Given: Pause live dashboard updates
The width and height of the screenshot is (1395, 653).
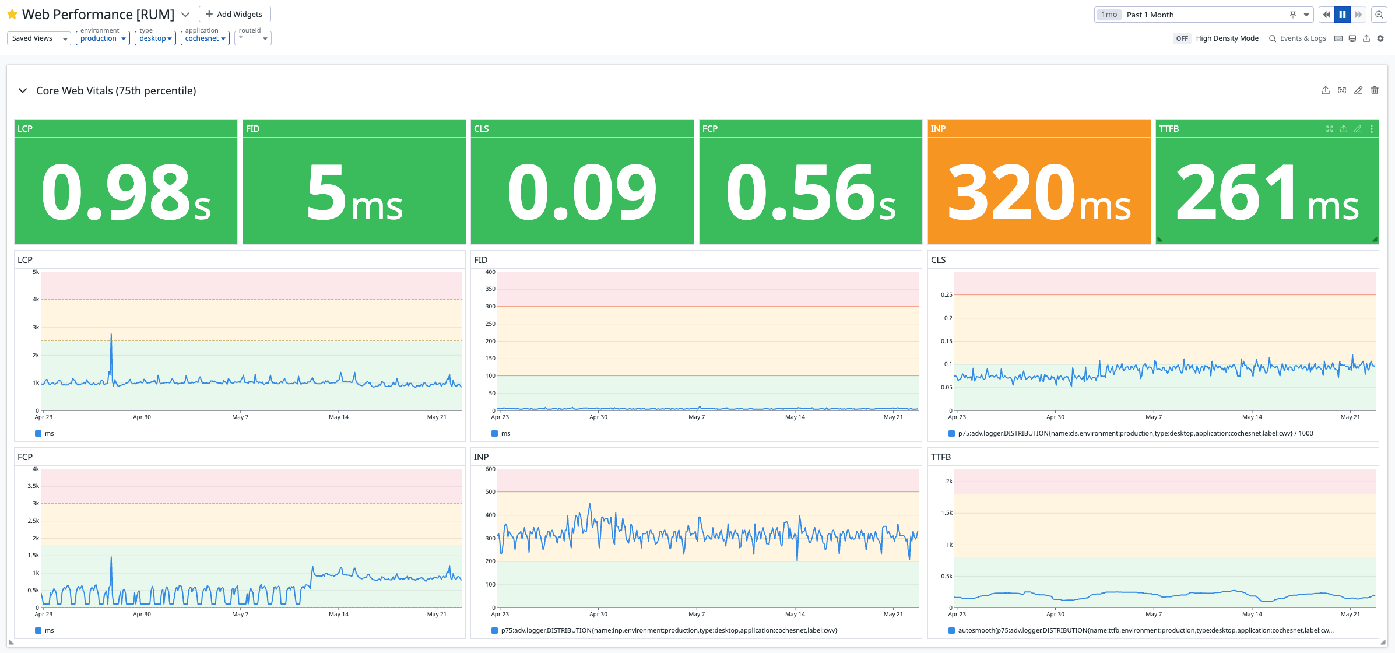Looking at the screenshot, I should pyautogui.click(x=1343, y=15).
